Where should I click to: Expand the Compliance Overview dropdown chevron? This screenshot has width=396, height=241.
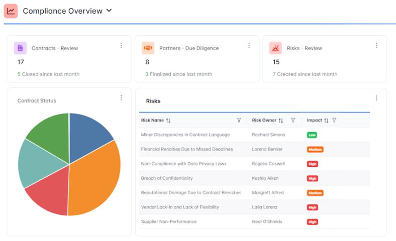click(110, 11)
